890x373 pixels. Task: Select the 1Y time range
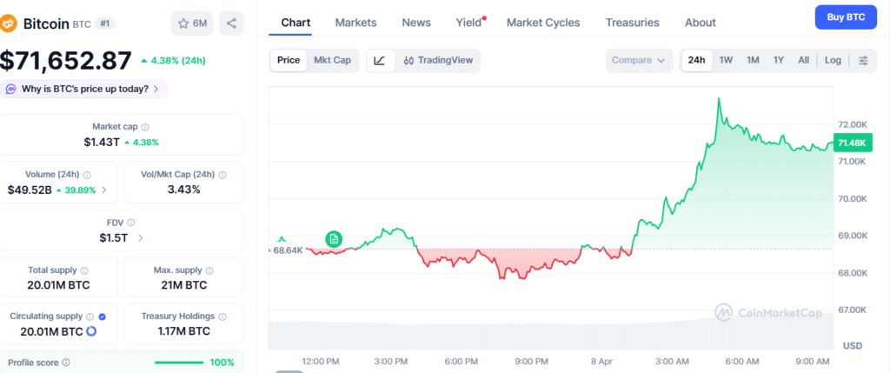779,60
